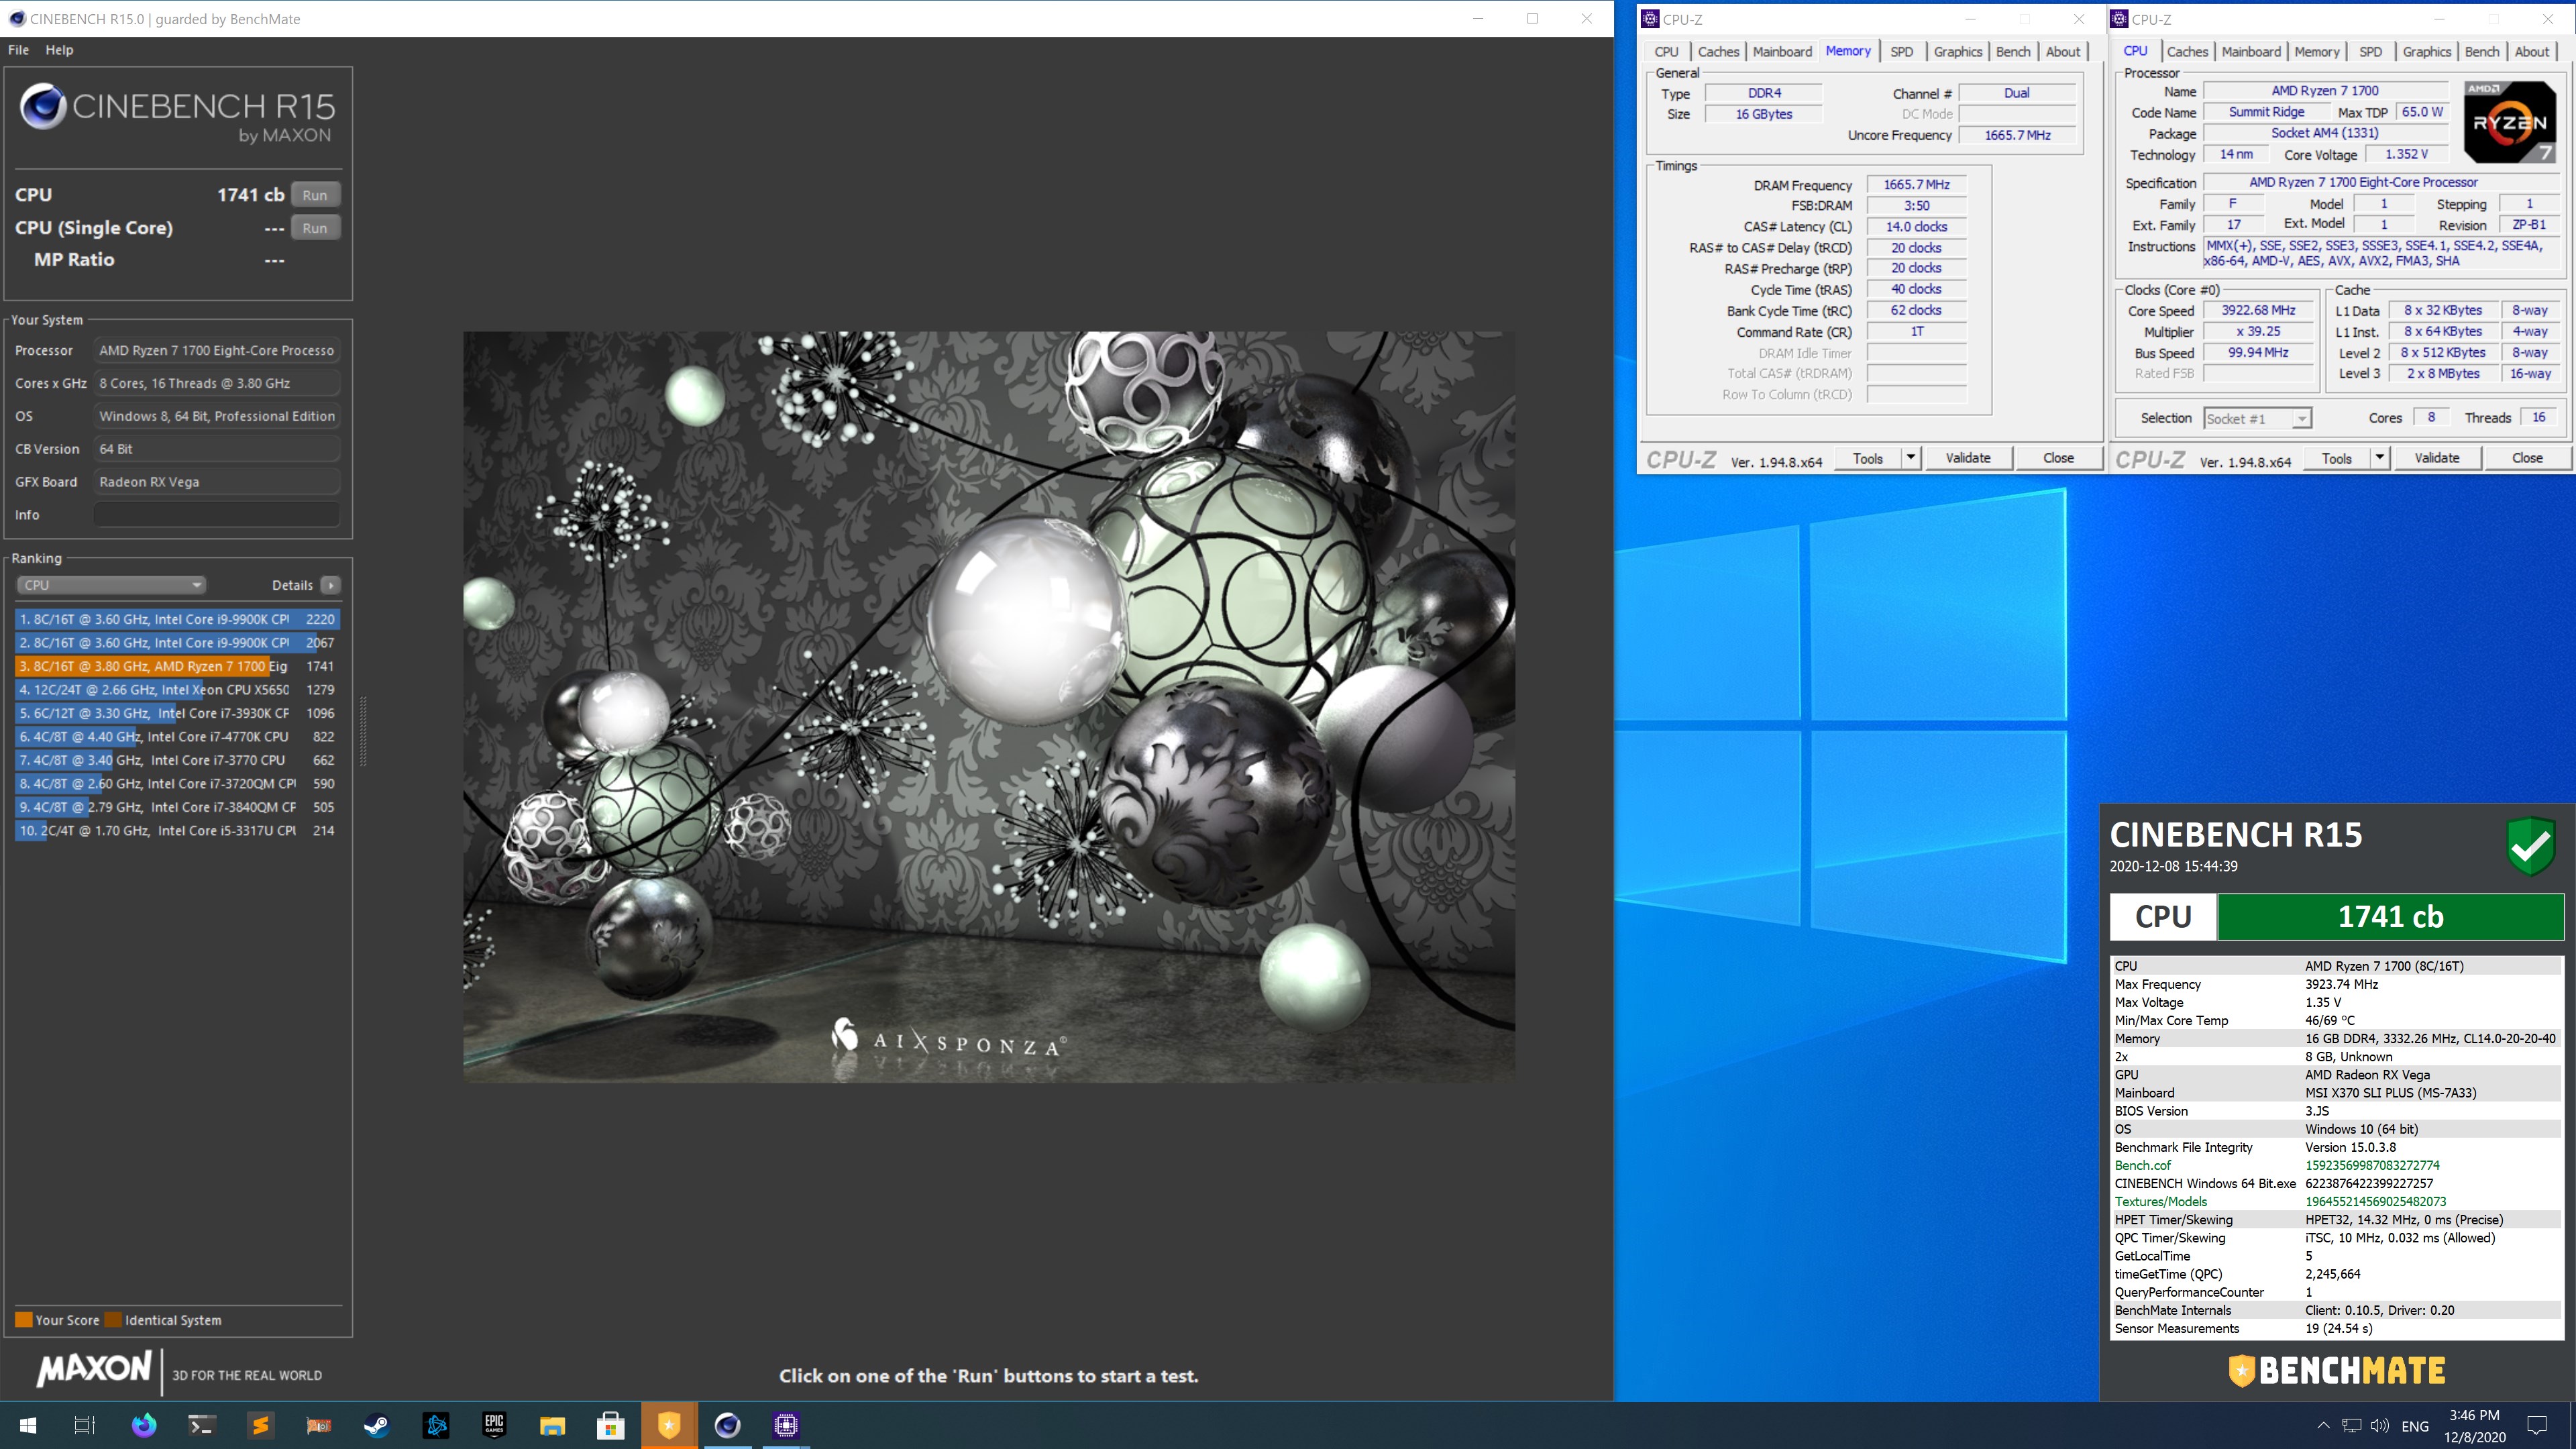Expand Tools dropdown arrow in right CPU-Z
Viewport: 2576px width, 1449px height.
click(2379, 458)
